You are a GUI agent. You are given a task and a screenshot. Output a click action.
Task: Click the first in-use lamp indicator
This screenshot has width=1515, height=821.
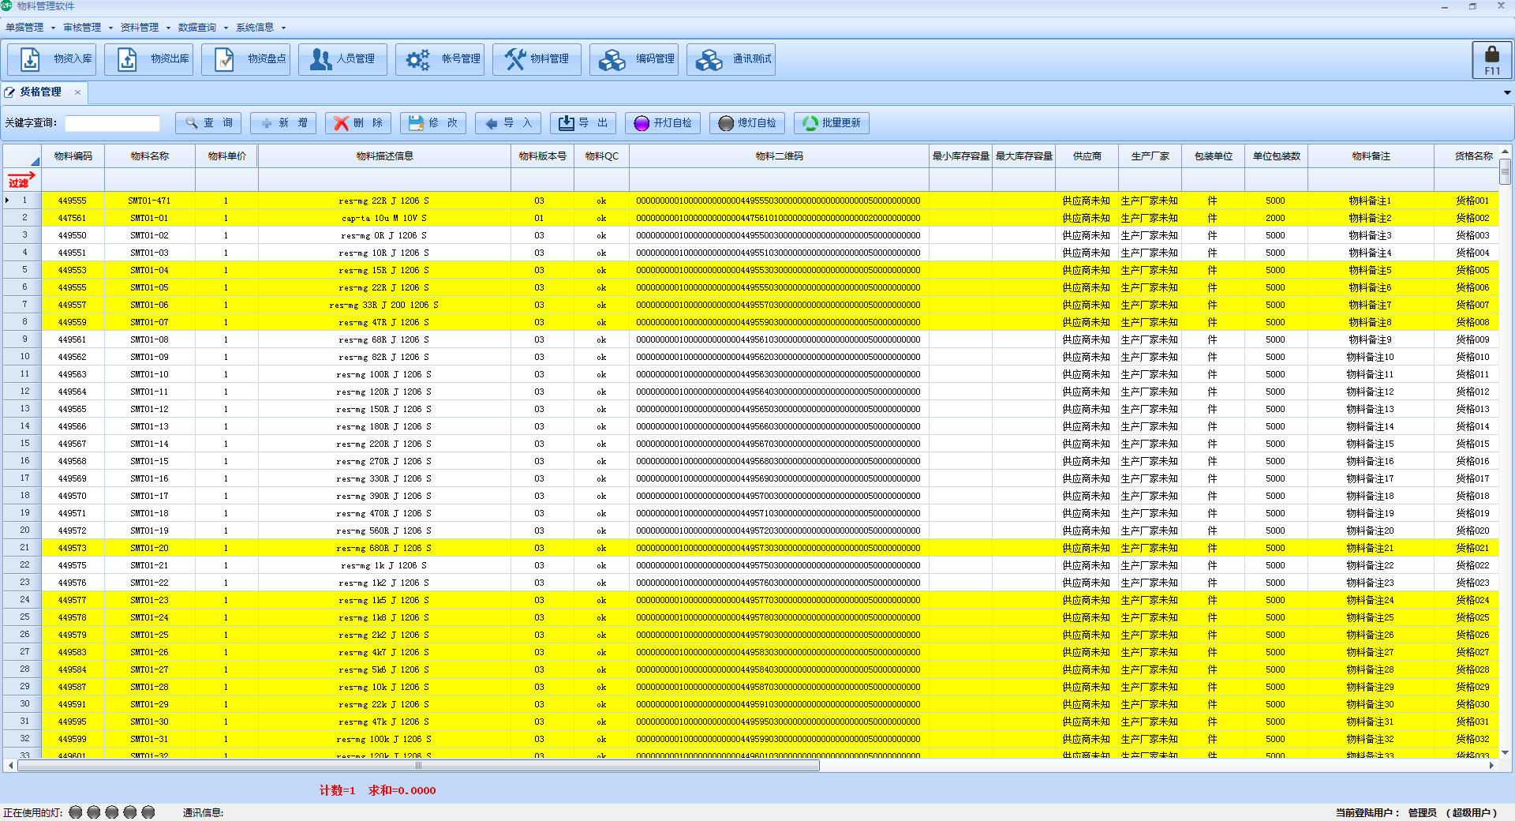(76, 812)
